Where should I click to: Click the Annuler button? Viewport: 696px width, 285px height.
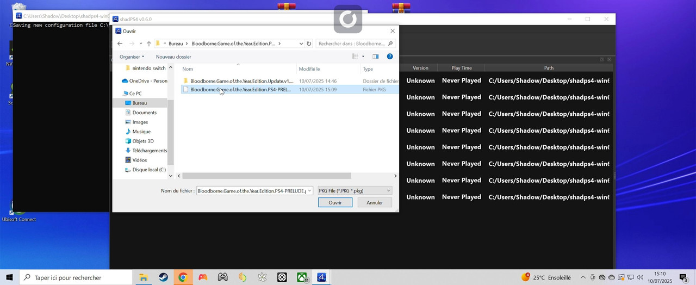point(375,202)
